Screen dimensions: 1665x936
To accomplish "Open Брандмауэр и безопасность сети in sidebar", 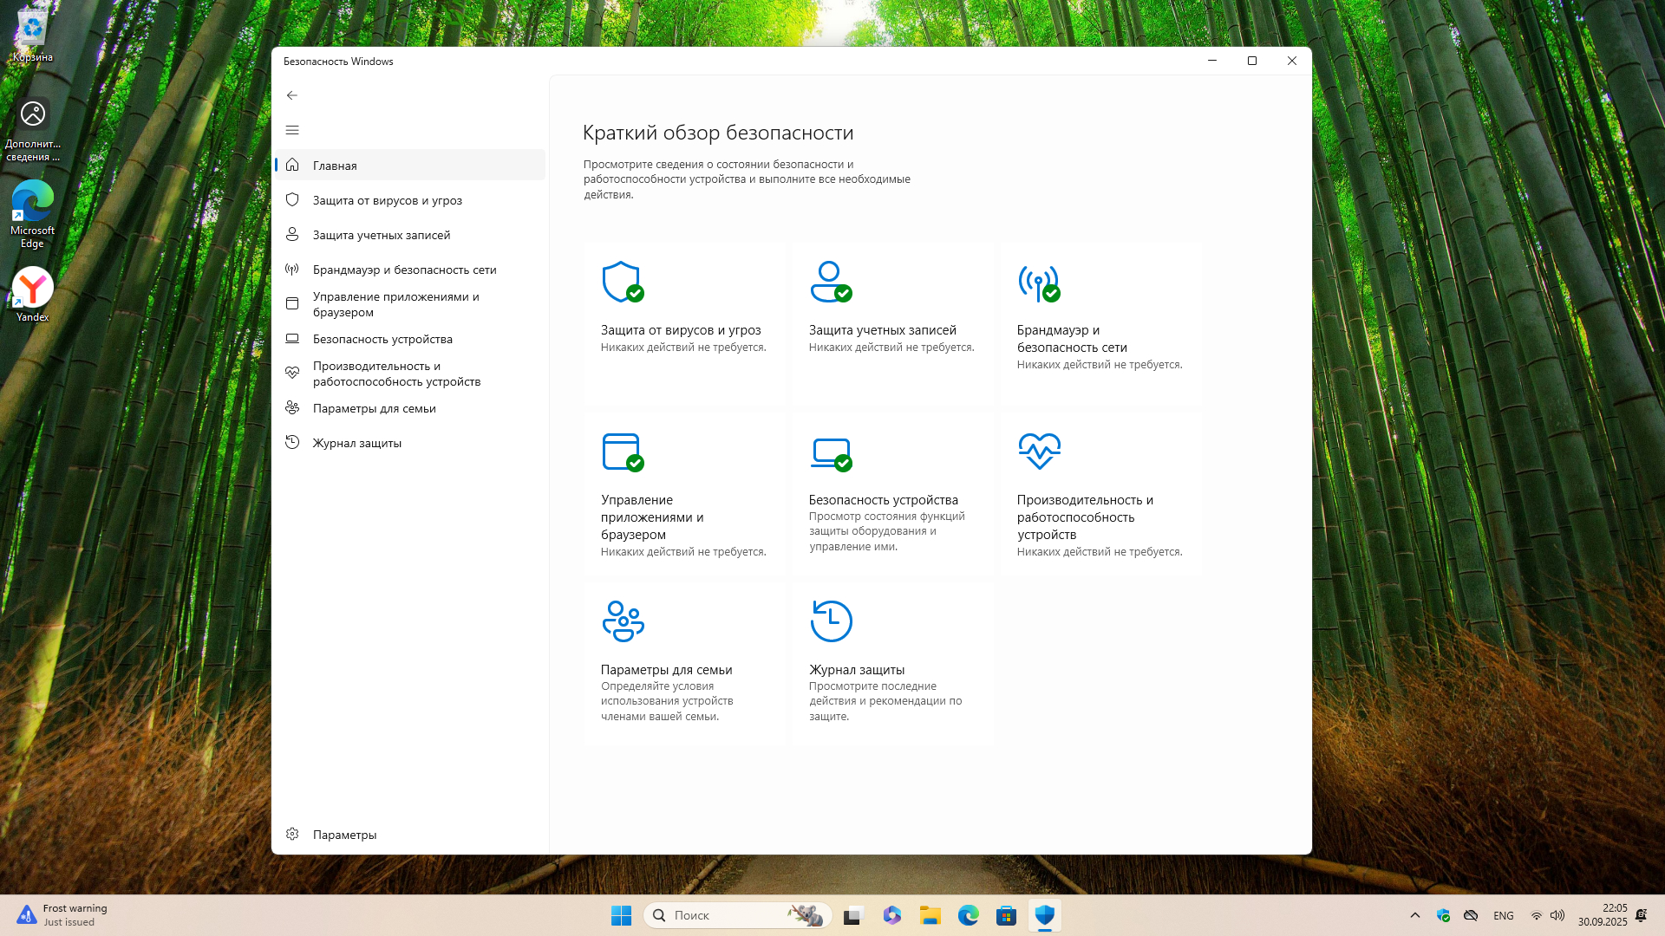I will pyautogui.click(x=404, y=270).
